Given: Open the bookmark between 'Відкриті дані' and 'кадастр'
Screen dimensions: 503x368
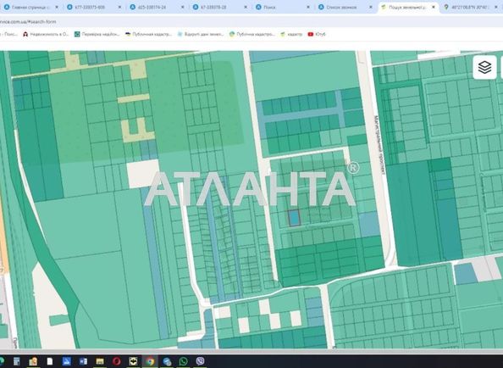Looking at the screenshot, I should pyautogui.click(x=252, y=34).
